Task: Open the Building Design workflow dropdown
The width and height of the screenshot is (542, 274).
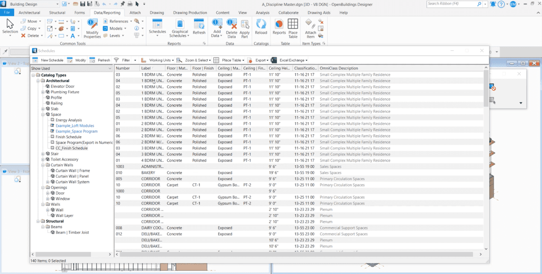Action: (x=34, y=4)
